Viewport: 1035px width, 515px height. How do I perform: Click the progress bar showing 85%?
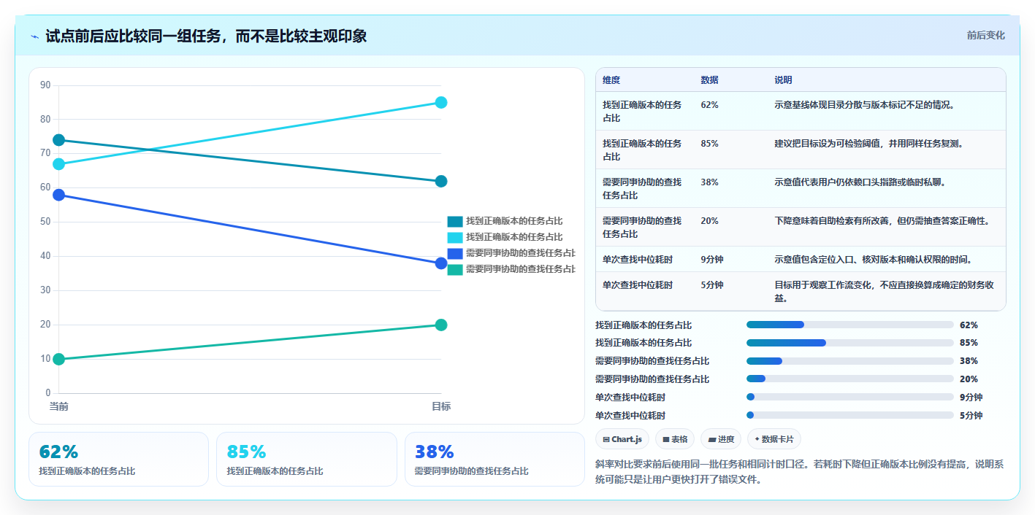(849, 343)
